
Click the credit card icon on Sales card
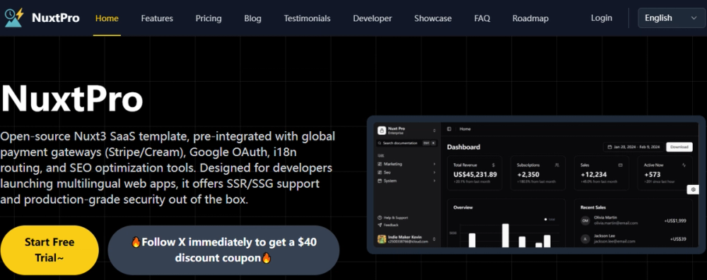pos(621,165)
